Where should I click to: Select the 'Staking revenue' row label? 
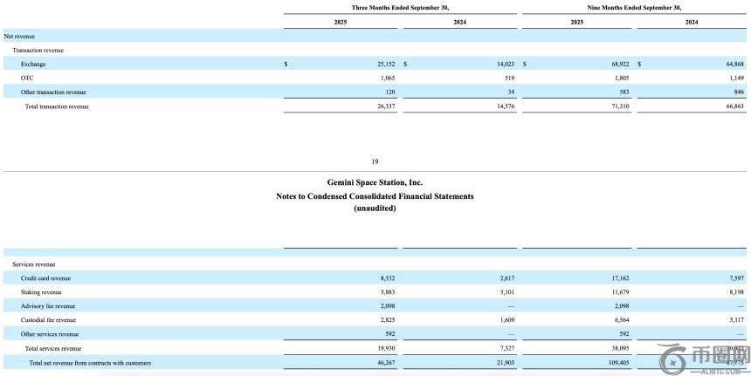tap(41, 291)
